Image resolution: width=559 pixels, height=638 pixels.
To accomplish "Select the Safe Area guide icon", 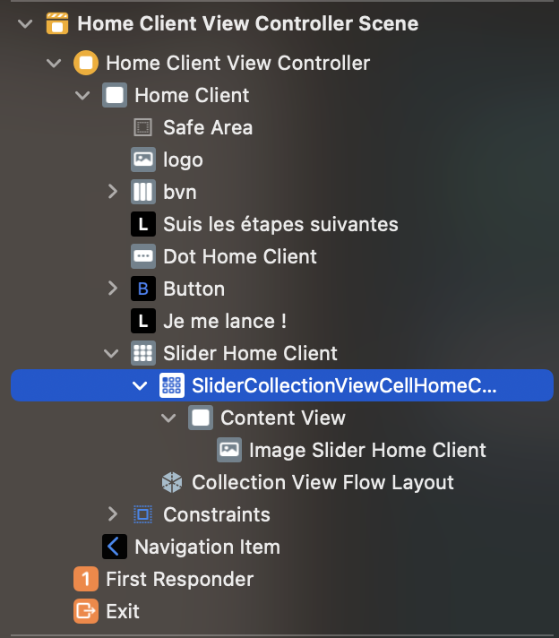I will (x=142, y=127).
